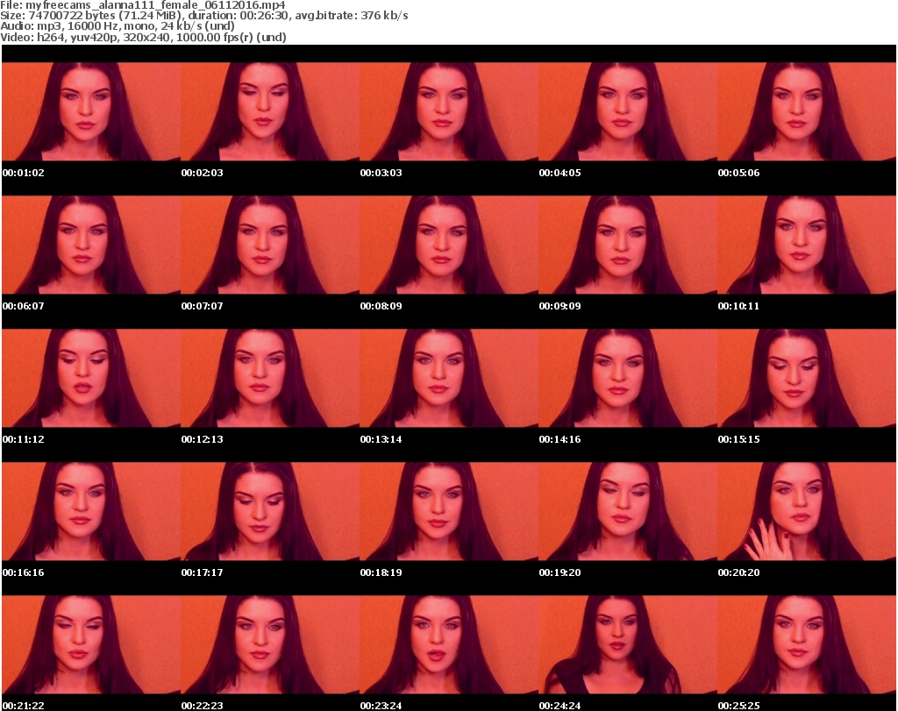The height and width of the screenshot is (711, 898).
Task: Click the 00:12:13 timestamp label
Action: click(x=202, y=439)
